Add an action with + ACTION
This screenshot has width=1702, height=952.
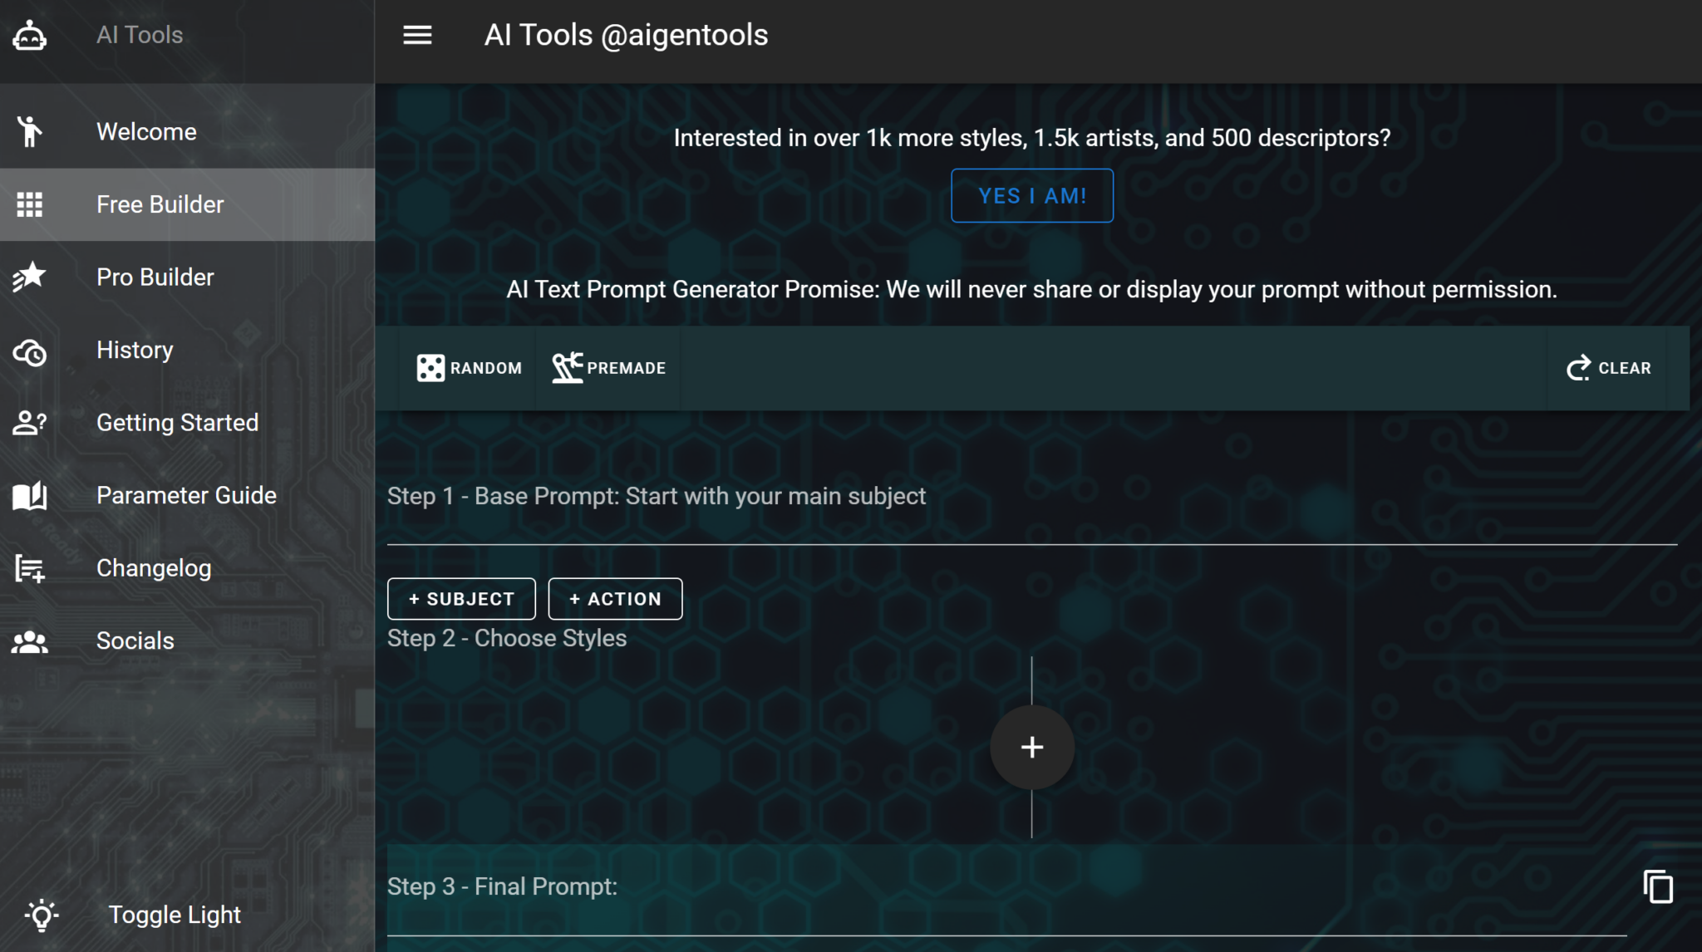pyautogui.click(x=615, y=598)
